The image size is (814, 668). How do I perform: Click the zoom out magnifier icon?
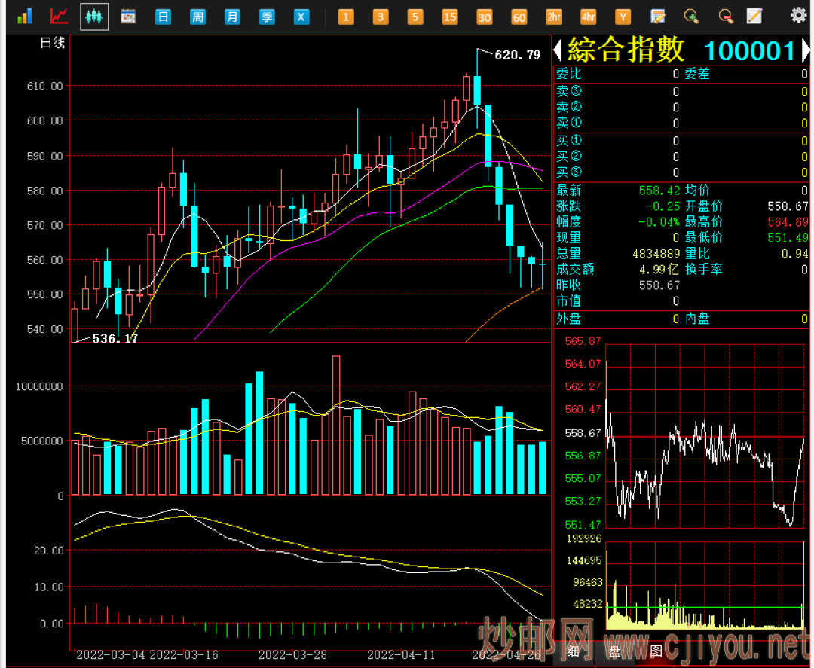725,16
